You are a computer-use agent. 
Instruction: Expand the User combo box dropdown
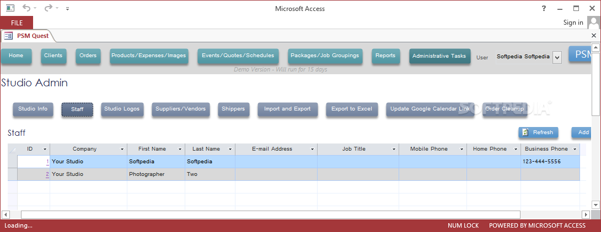coord(557,58)
